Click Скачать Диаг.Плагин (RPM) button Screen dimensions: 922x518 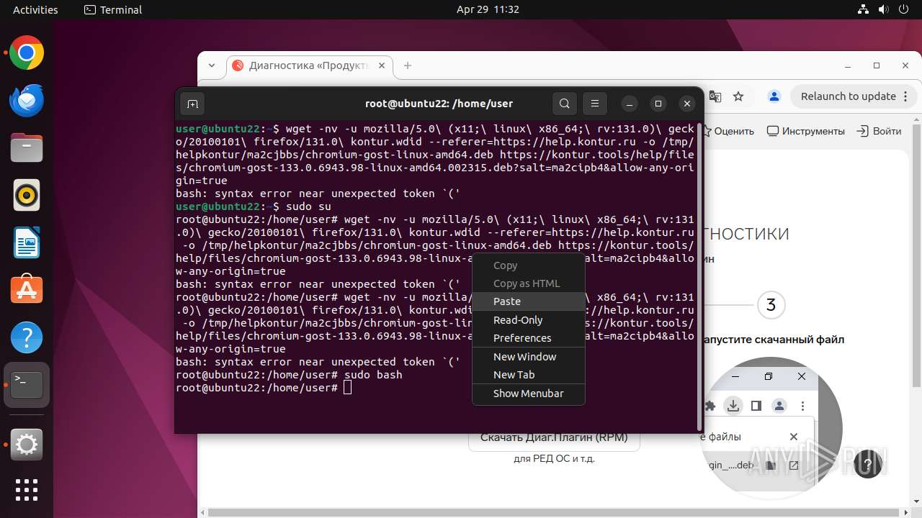coord(554,437)
